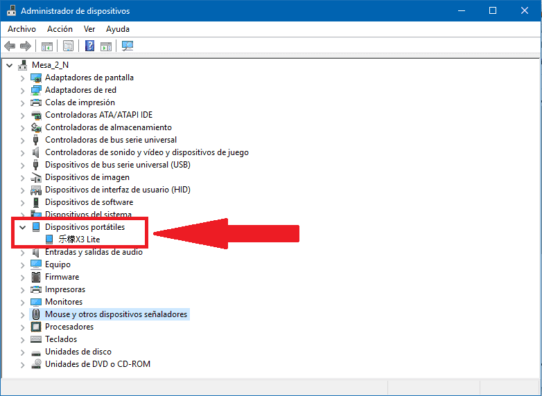This screenshot has width=542, height=396.
Task: Click the Teclados keyboard icon
Action: point(36,339)
